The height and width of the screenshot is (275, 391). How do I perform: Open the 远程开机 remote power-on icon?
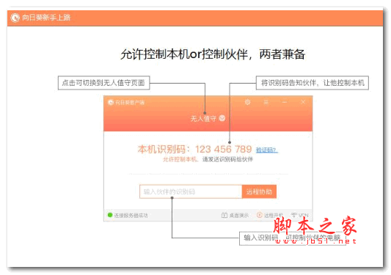pos(260,215)
